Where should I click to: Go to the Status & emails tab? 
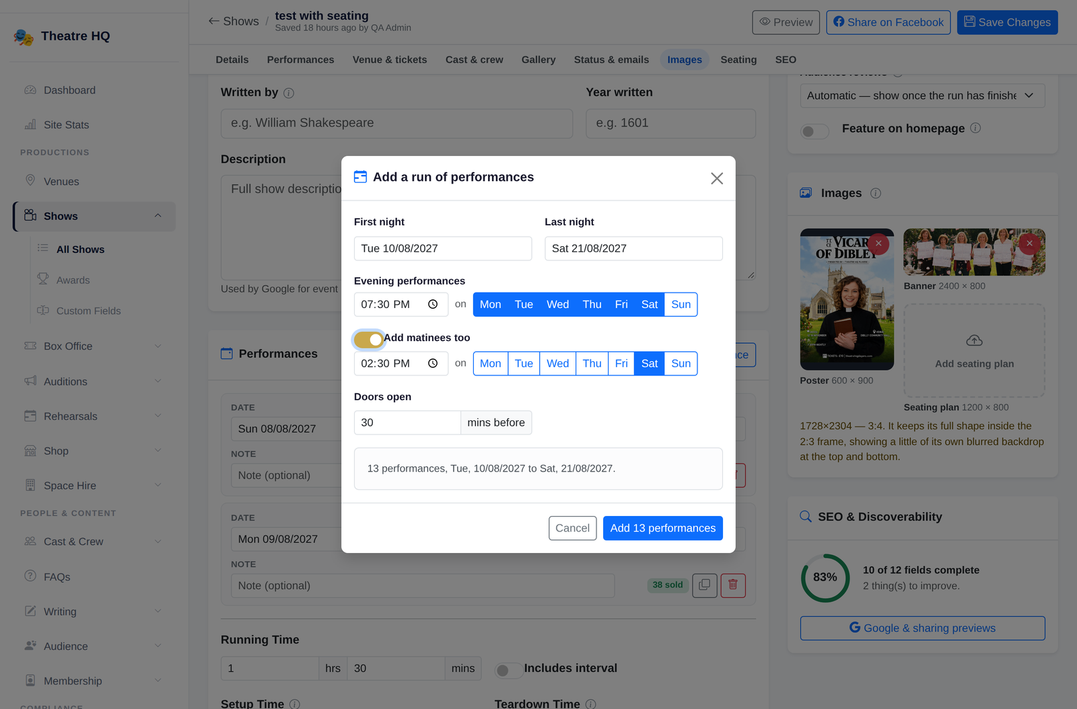[x=611, y=60]
